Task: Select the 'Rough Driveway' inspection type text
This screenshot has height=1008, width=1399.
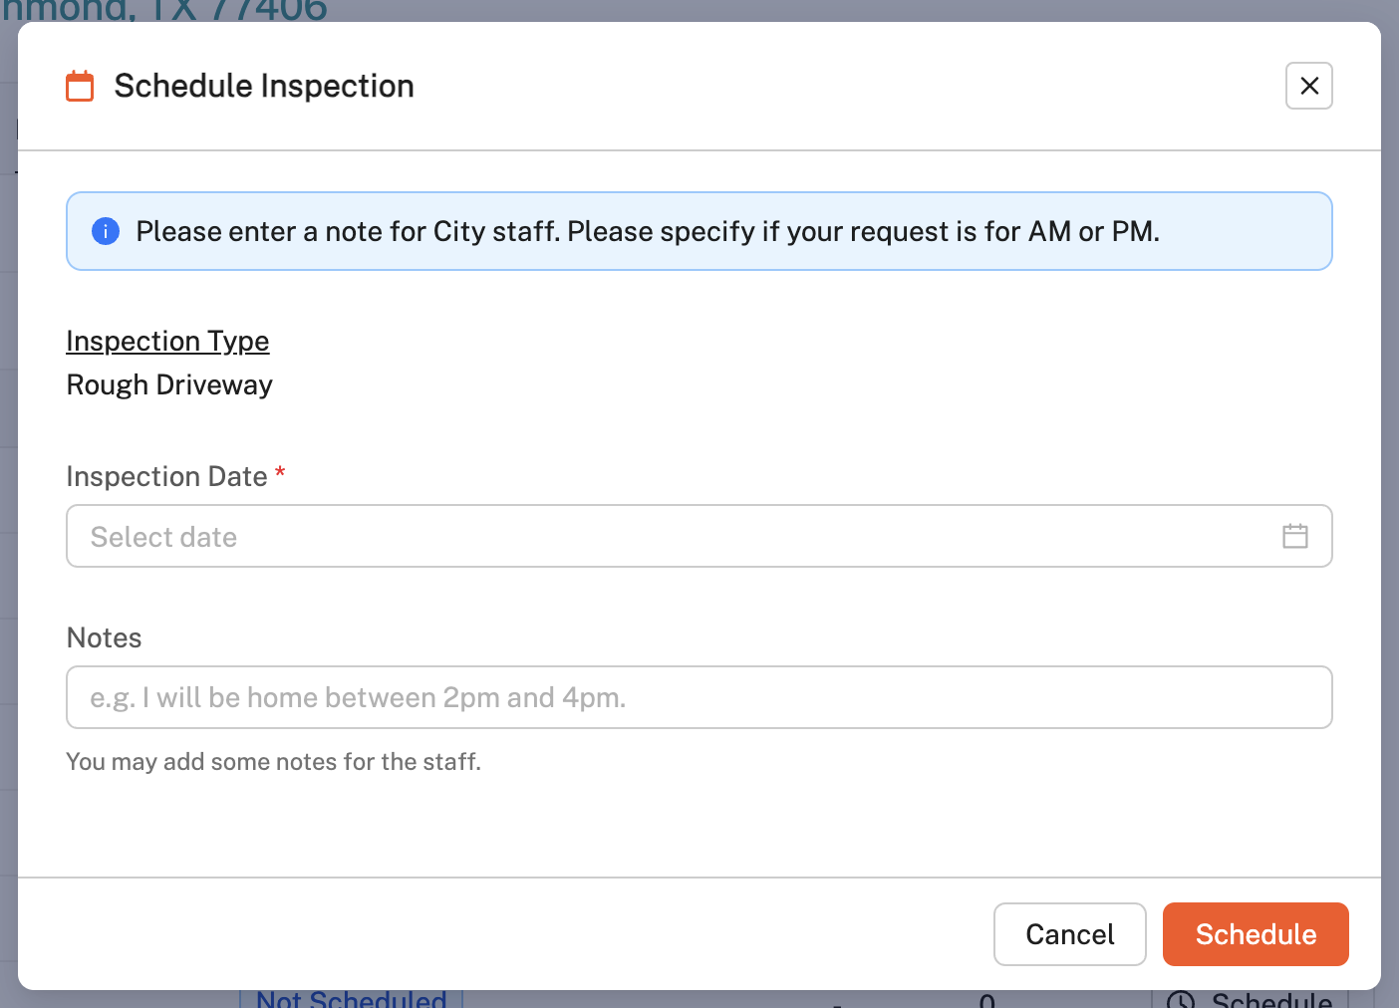Action: 169,384
